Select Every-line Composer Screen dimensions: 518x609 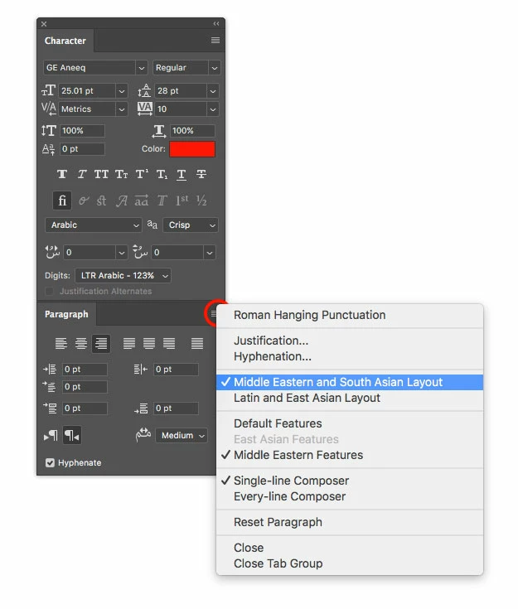pos(350,497)
